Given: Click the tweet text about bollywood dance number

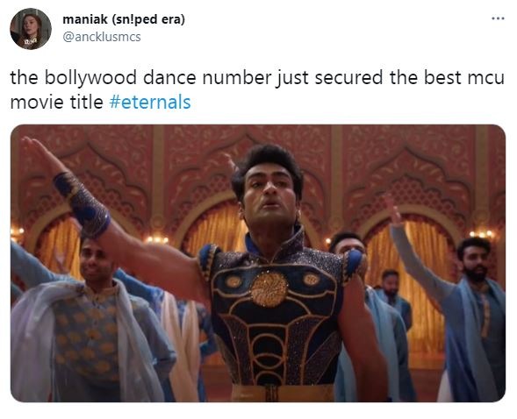Looking at the screenshot, I should 257,89.
